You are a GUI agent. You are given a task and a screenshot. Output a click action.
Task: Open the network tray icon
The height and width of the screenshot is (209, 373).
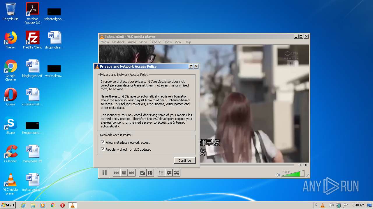(338, 205)
